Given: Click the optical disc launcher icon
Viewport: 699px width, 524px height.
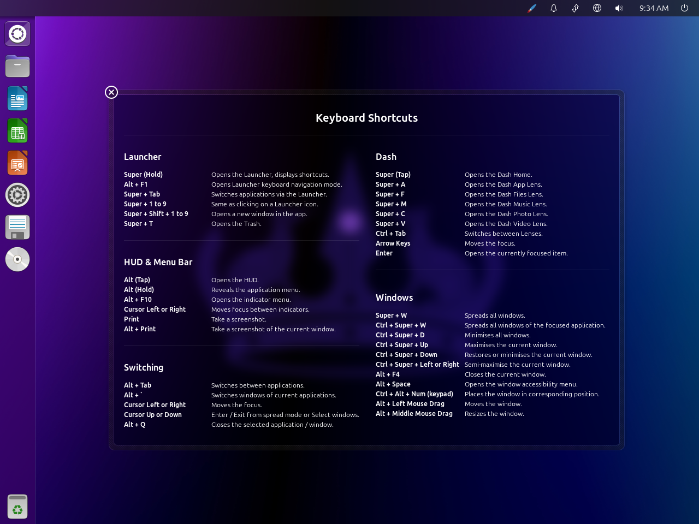Looking at the screenshot, I should 17,259.
